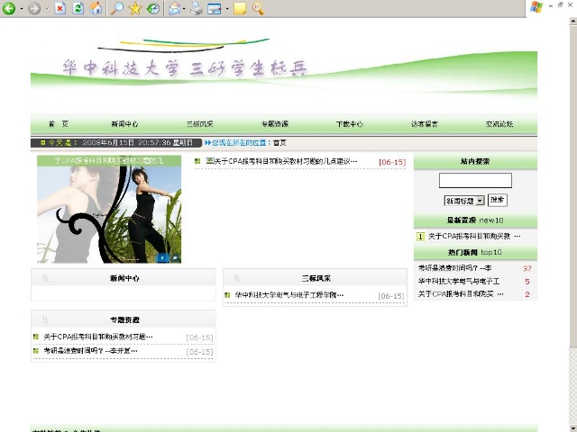Click the Mail envelope icon
577x432 pixels.
174,8
